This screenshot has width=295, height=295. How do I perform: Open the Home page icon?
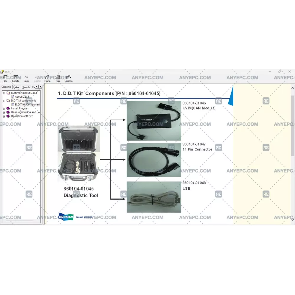click(47, 78)
